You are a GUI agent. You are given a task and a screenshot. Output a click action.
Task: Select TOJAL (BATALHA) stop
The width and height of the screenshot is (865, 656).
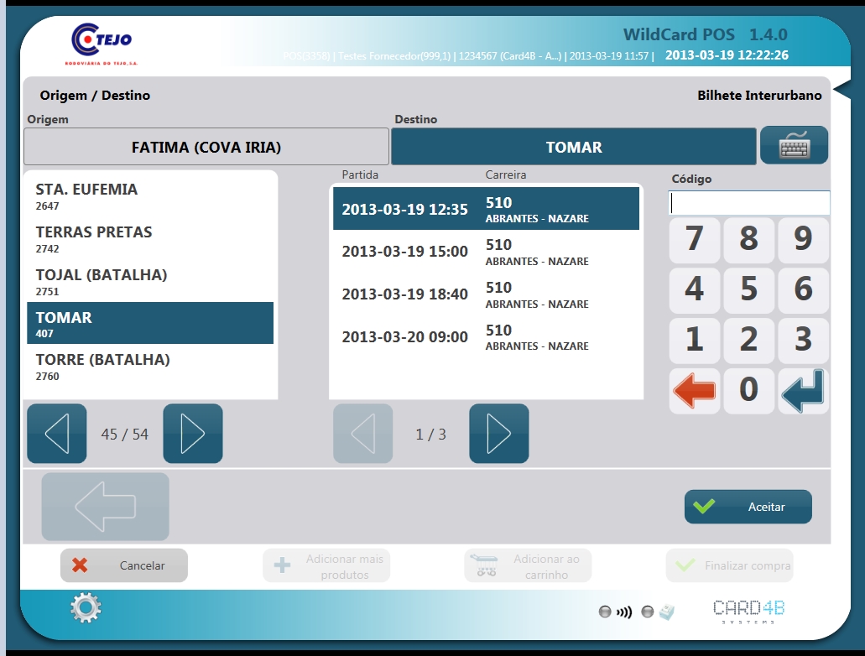[x=151, y=281]
